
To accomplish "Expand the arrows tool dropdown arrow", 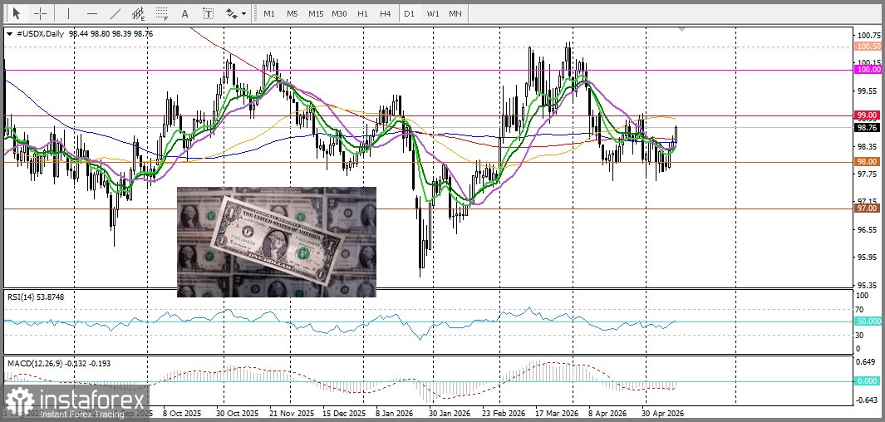I will coord(243,13).
